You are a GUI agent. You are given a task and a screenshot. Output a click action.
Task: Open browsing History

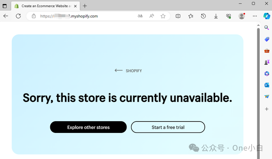tap(203, 16)
